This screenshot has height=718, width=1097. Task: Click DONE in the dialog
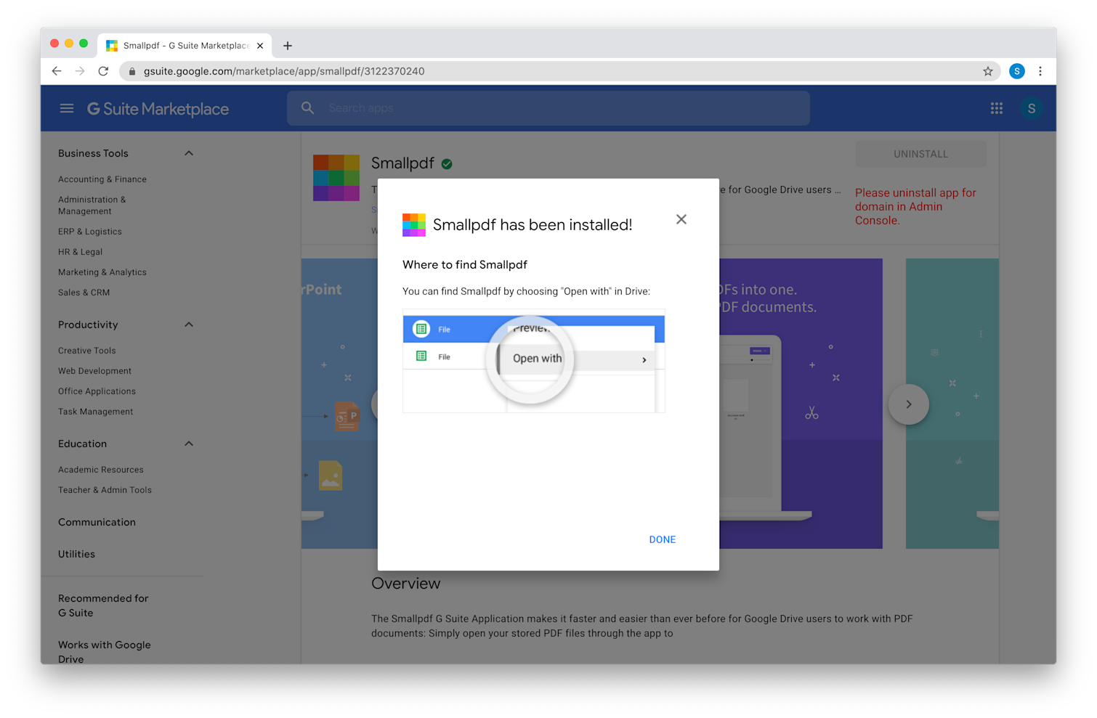click(663, 539)
